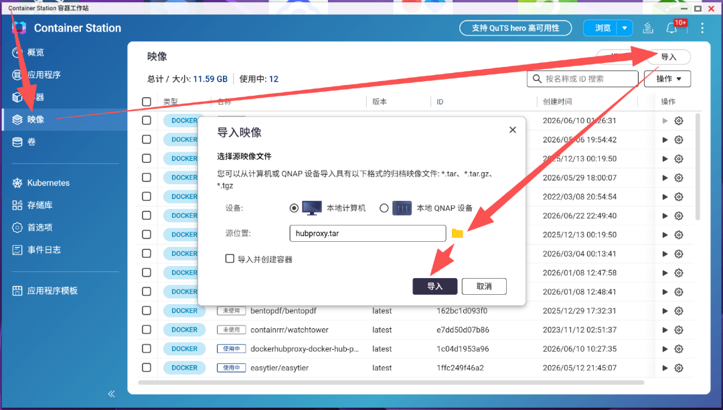This screenshot has height=410, width=723.
Task: Click image ID 162bc1d093f0
Action: pyautogui.click(x=462, y=311)
